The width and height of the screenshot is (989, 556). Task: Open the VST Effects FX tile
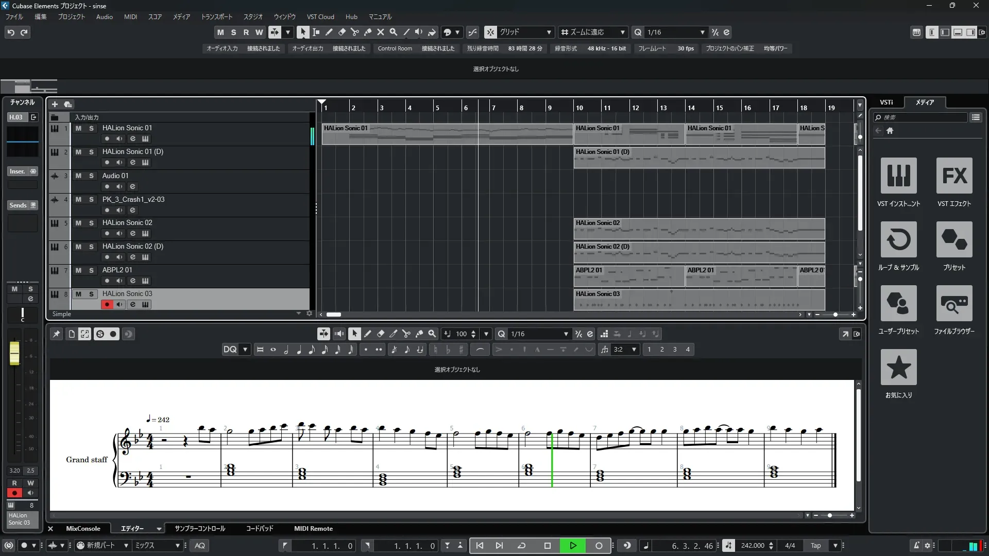(x=954, y=176)
